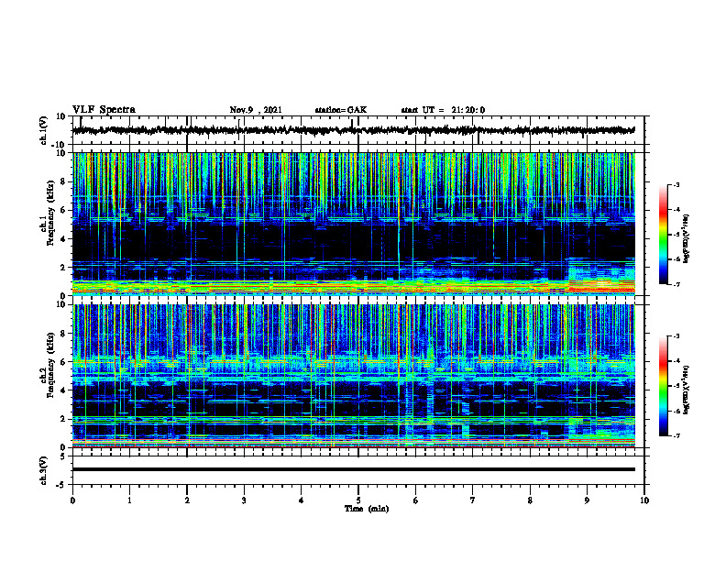726x561 pixels.
Task: Click the "5" minute tick on the time axis
Action: (358, 500)
